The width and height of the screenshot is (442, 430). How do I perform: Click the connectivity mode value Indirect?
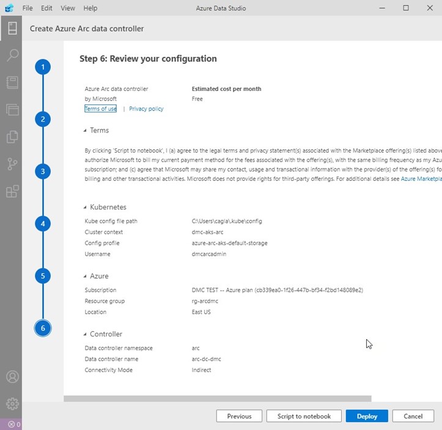click(201, 370)
